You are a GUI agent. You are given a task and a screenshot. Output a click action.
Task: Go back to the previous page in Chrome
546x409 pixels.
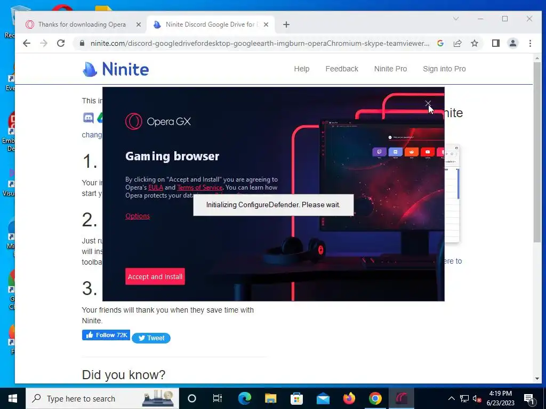pyautogui.click(x=27, y=43)
